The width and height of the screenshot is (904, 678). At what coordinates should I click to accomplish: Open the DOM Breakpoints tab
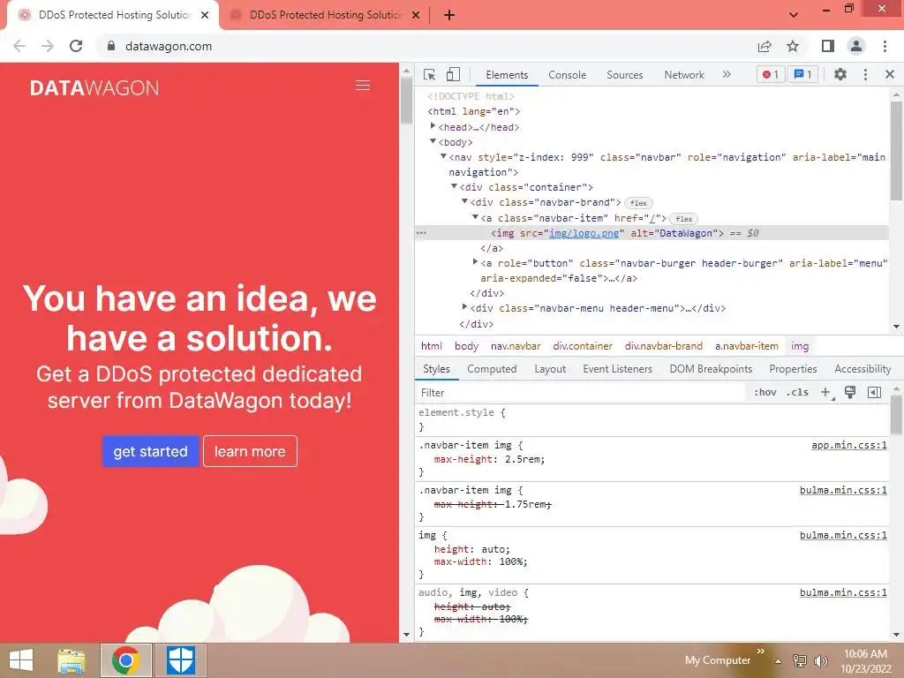[x=711, y=369]
